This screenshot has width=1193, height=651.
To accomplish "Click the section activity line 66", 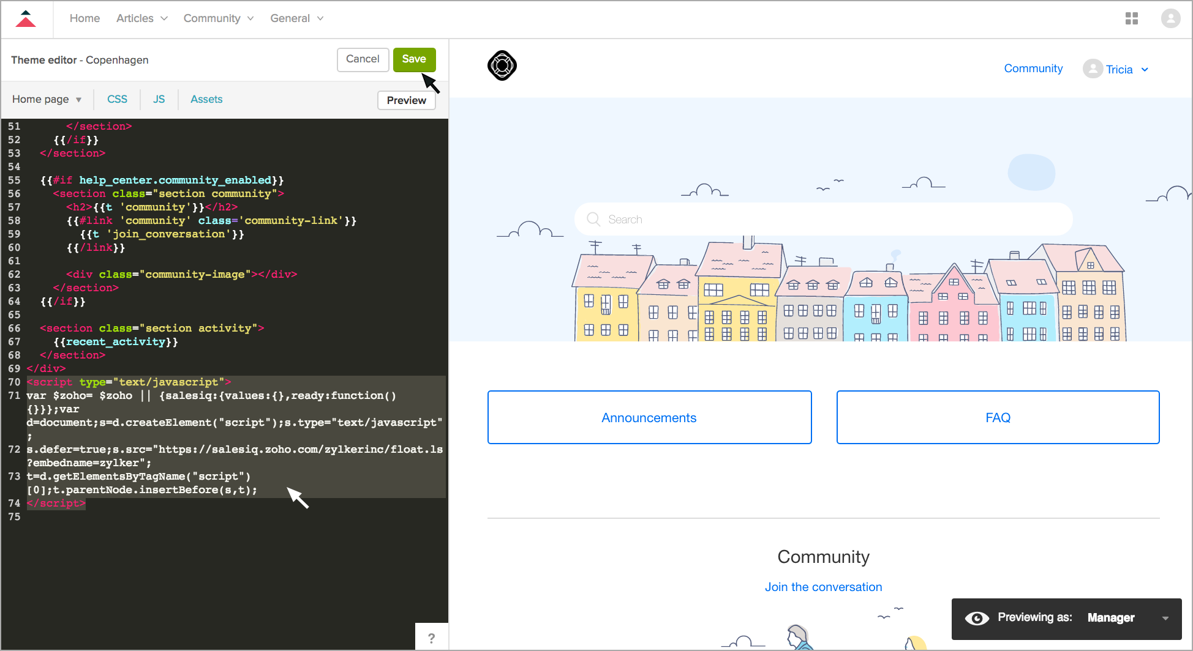I will (x=152, y=329).
